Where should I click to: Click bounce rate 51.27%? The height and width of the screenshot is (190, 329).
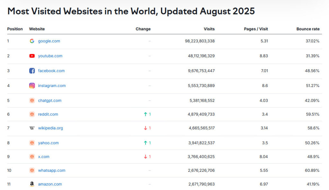(313, 86)
